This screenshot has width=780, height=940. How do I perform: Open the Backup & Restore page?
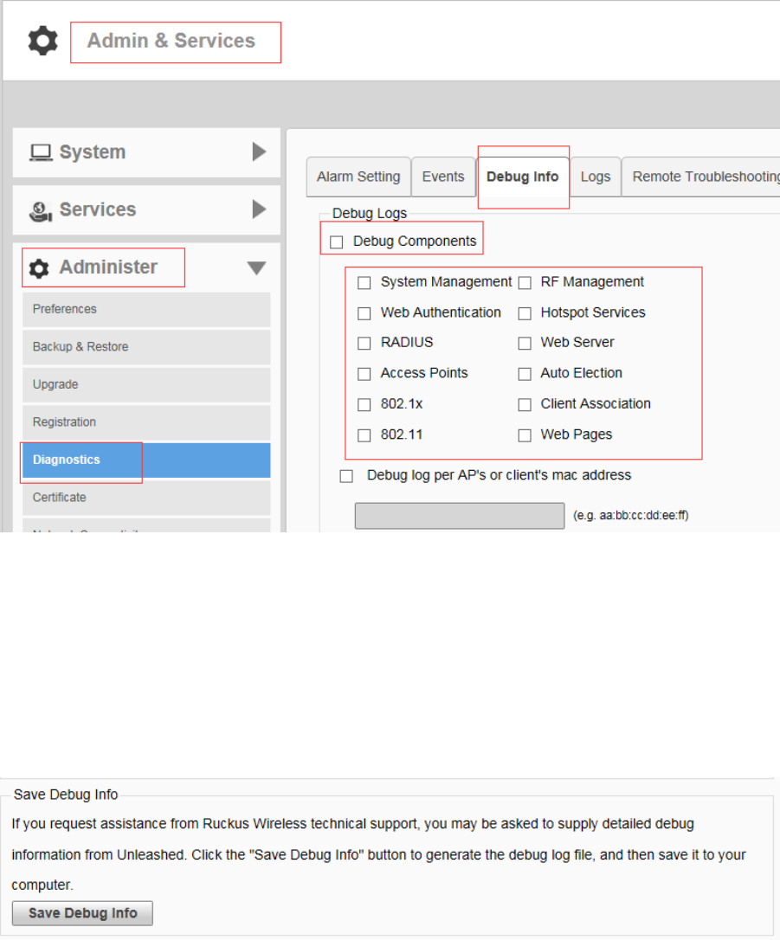[146, 347]
